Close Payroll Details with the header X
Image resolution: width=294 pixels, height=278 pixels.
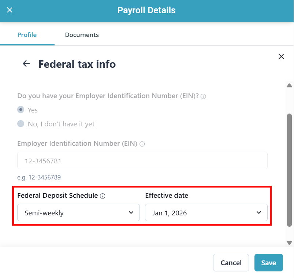pyautogui.click(x=10, y=10)
